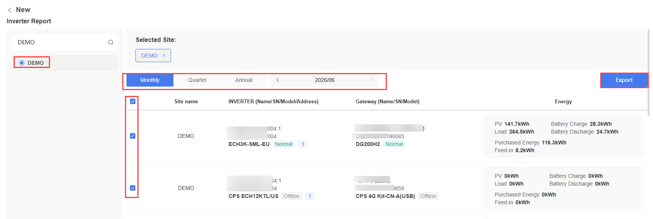Click the CPS 4G Kit-CN-A(USB) gateway model
This screenshot has width=653, height=219.
[385, 196]
